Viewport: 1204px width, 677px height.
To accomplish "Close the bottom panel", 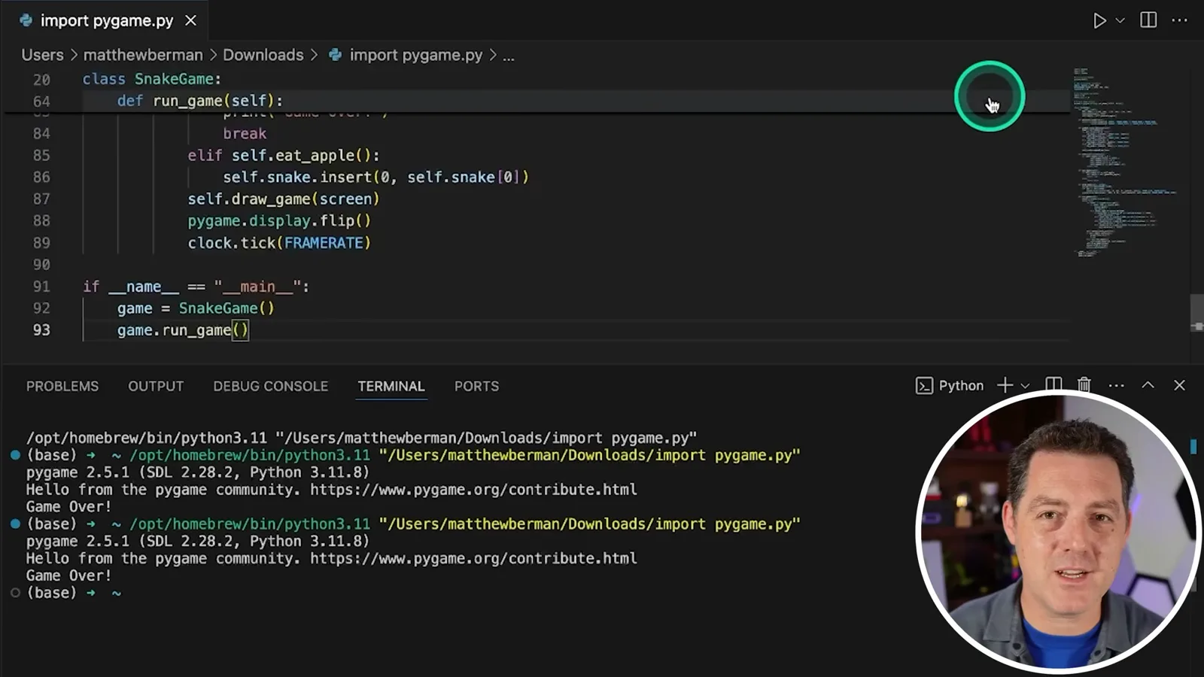I will click(1179, 385).
